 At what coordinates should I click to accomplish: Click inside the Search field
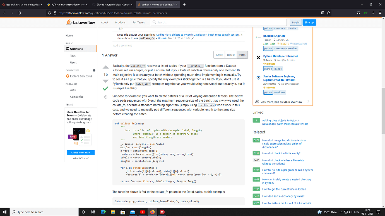pyautogui.click(x=219, y=22)
